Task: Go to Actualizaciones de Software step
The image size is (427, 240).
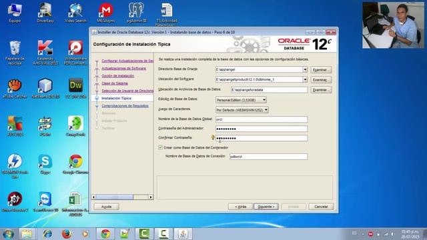Action: coord(123,68)
